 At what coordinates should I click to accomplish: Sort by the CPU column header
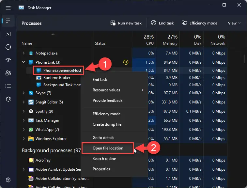pos(144,39)
